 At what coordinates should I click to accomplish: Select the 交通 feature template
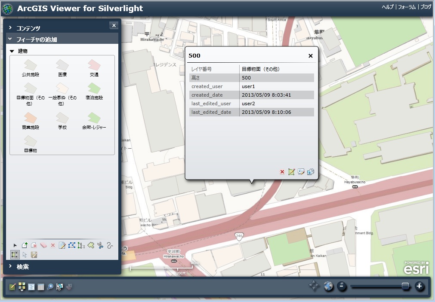tap(94, 68)
